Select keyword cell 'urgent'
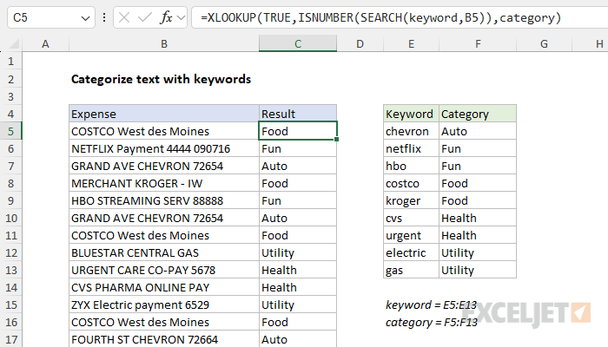This screenshot has height=347, width=608. (x=411, y=235)
